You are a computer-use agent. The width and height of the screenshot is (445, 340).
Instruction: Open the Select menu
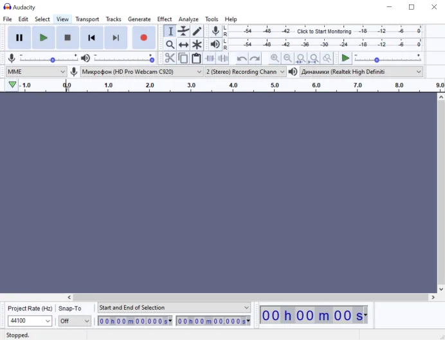pyautogui.click(x=42, y=19)
